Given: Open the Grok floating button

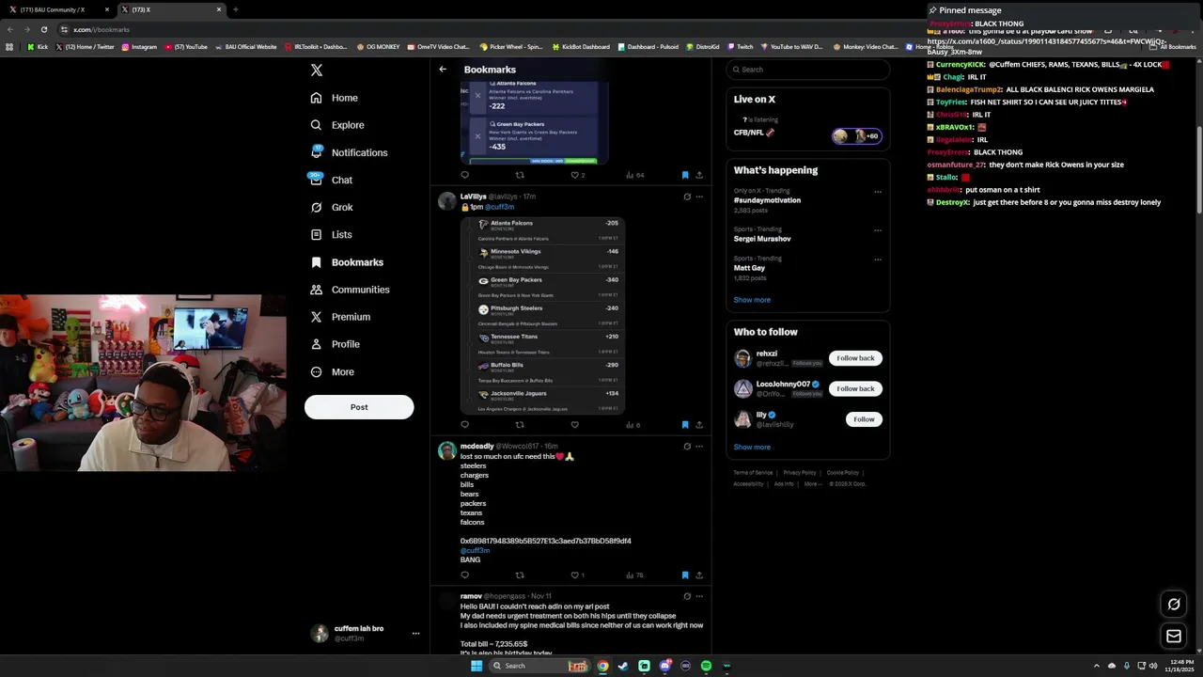Looking at the screenshot, I should coord(1174,605).
